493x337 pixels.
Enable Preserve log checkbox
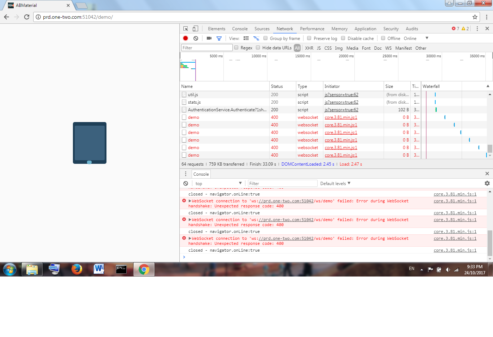(x=309, y=38)
